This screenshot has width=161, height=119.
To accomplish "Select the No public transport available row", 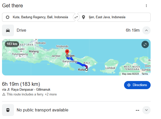I will (76, 110).
